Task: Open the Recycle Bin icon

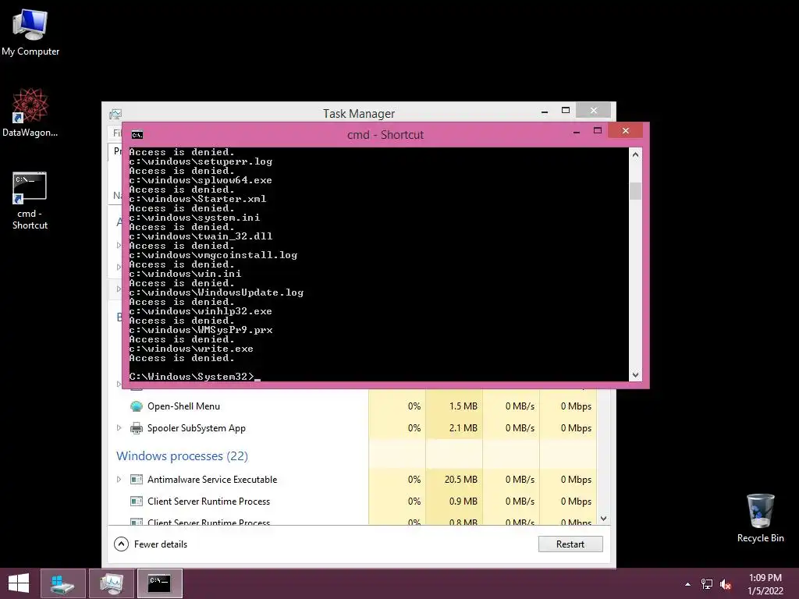Action: [760, 518]
